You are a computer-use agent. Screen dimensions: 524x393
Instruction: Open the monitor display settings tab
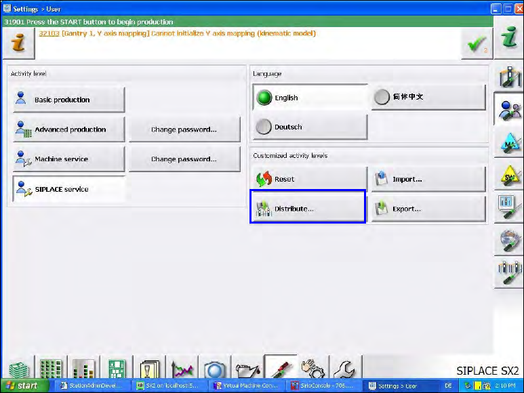[x=508, y=208]
